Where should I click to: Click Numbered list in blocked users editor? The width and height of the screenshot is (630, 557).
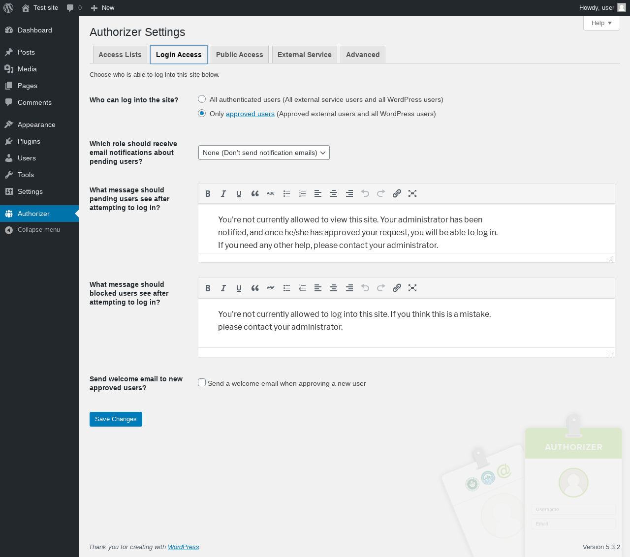(x=302, y=288)
